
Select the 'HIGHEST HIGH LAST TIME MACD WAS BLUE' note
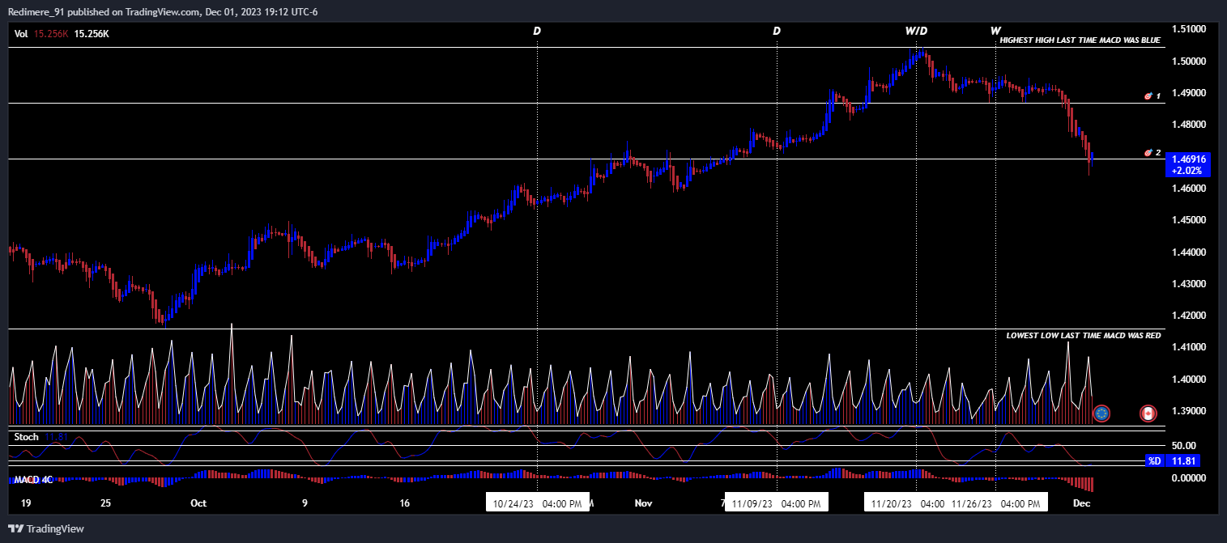(x=1080, y=40)
